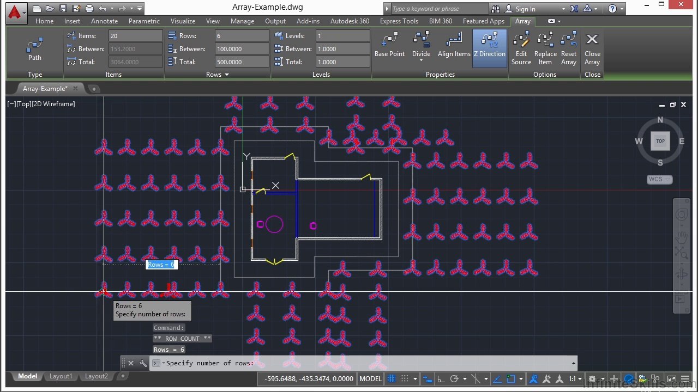This screenshot has height=392, width=698.
Task: Click Autodesk Exchange Apps X icon
Action: pyautogui.click(x=574, y=9)
